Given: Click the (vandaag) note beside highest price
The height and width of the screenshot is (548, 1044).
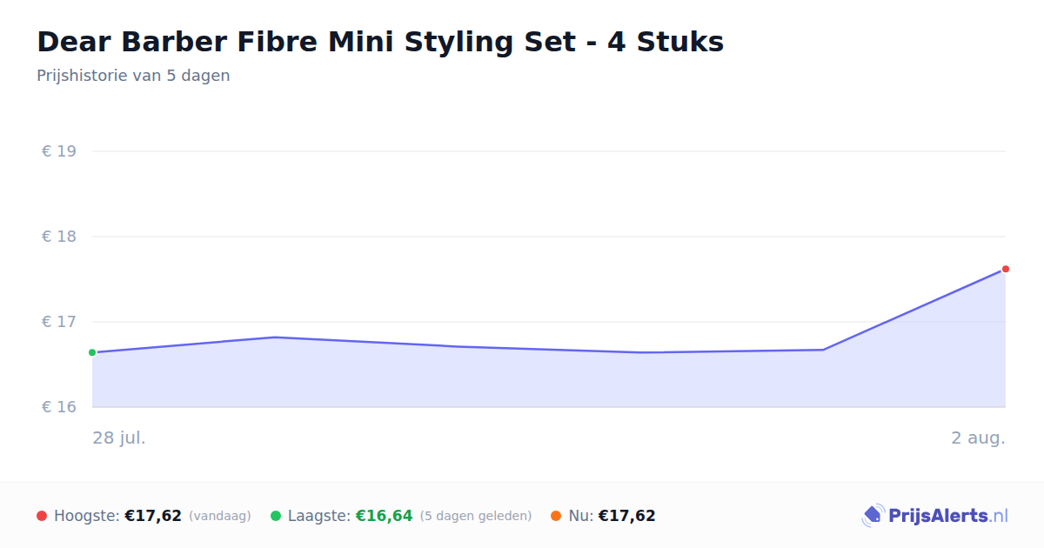Looking at the screenshot, I should tap(219, 516).
